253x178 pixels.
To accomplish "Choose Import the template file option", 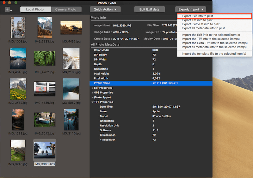I will (x=214, y=54).
